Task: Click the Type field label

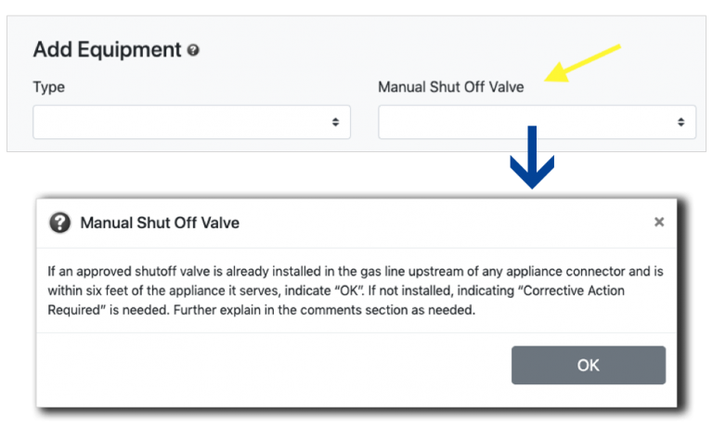Action: (48, 87)
